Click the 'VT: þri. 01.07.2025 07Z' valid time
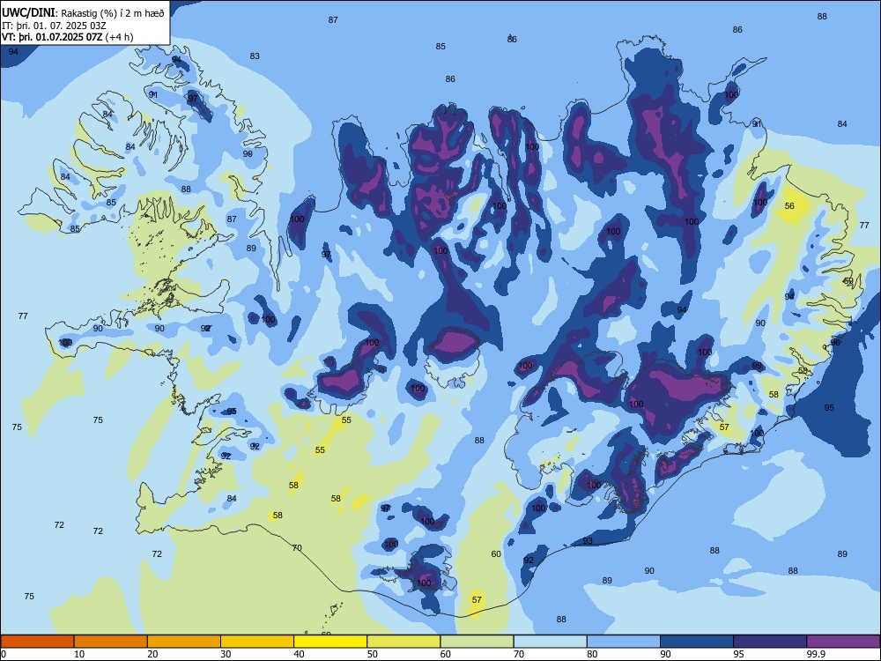 52,37
